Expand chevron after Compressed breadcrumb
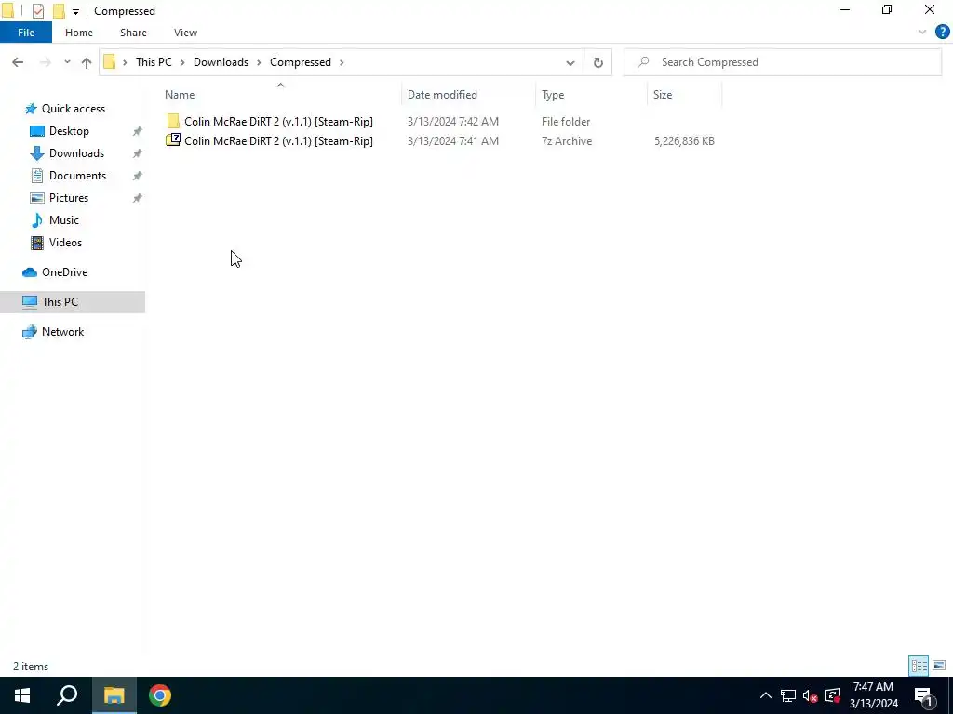953x714 pixels. [x=342, y=62]
